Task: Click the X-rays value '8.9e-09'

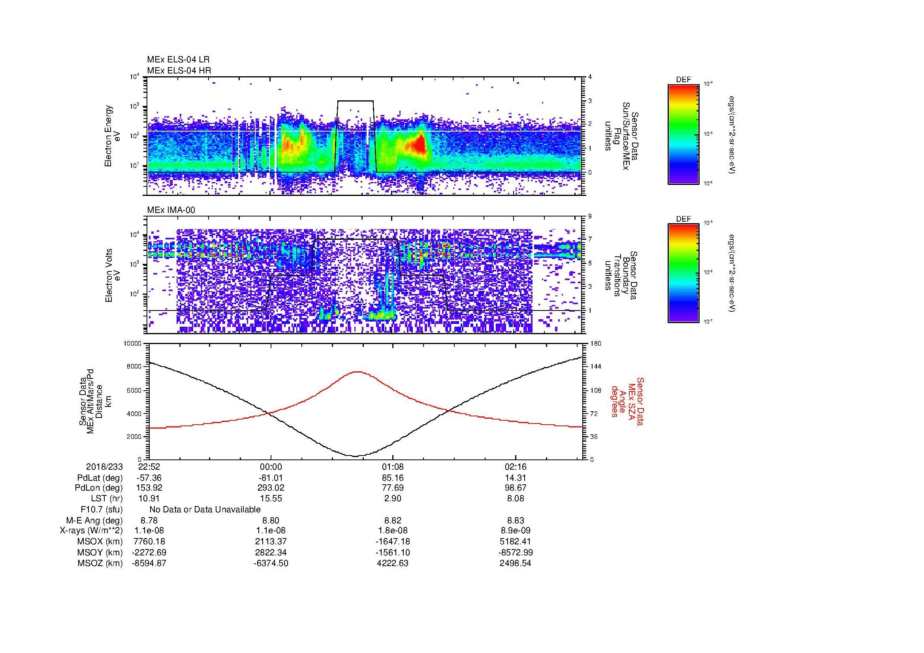Action: pyautogui.click(x=516, y=531)
